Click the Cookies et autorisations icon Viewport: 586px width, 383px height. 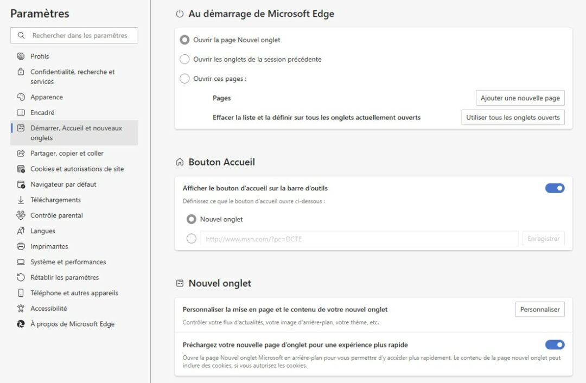point(21,169)
